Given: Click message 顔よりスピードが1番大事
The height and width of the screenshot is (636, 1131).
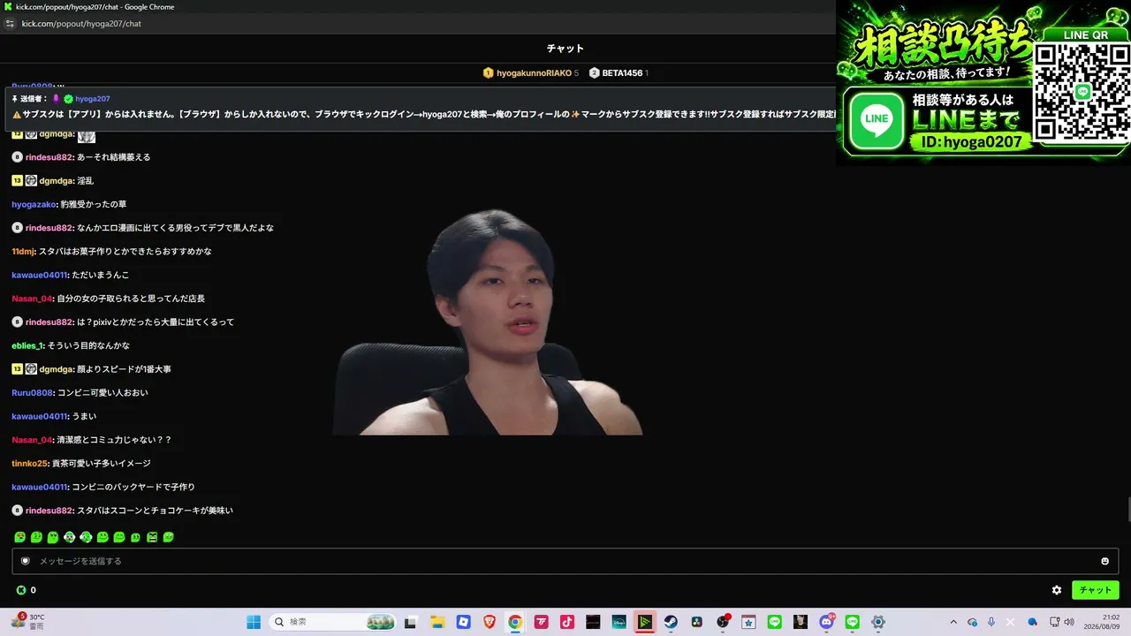Looking at the screenshot, I should (124, 369).
